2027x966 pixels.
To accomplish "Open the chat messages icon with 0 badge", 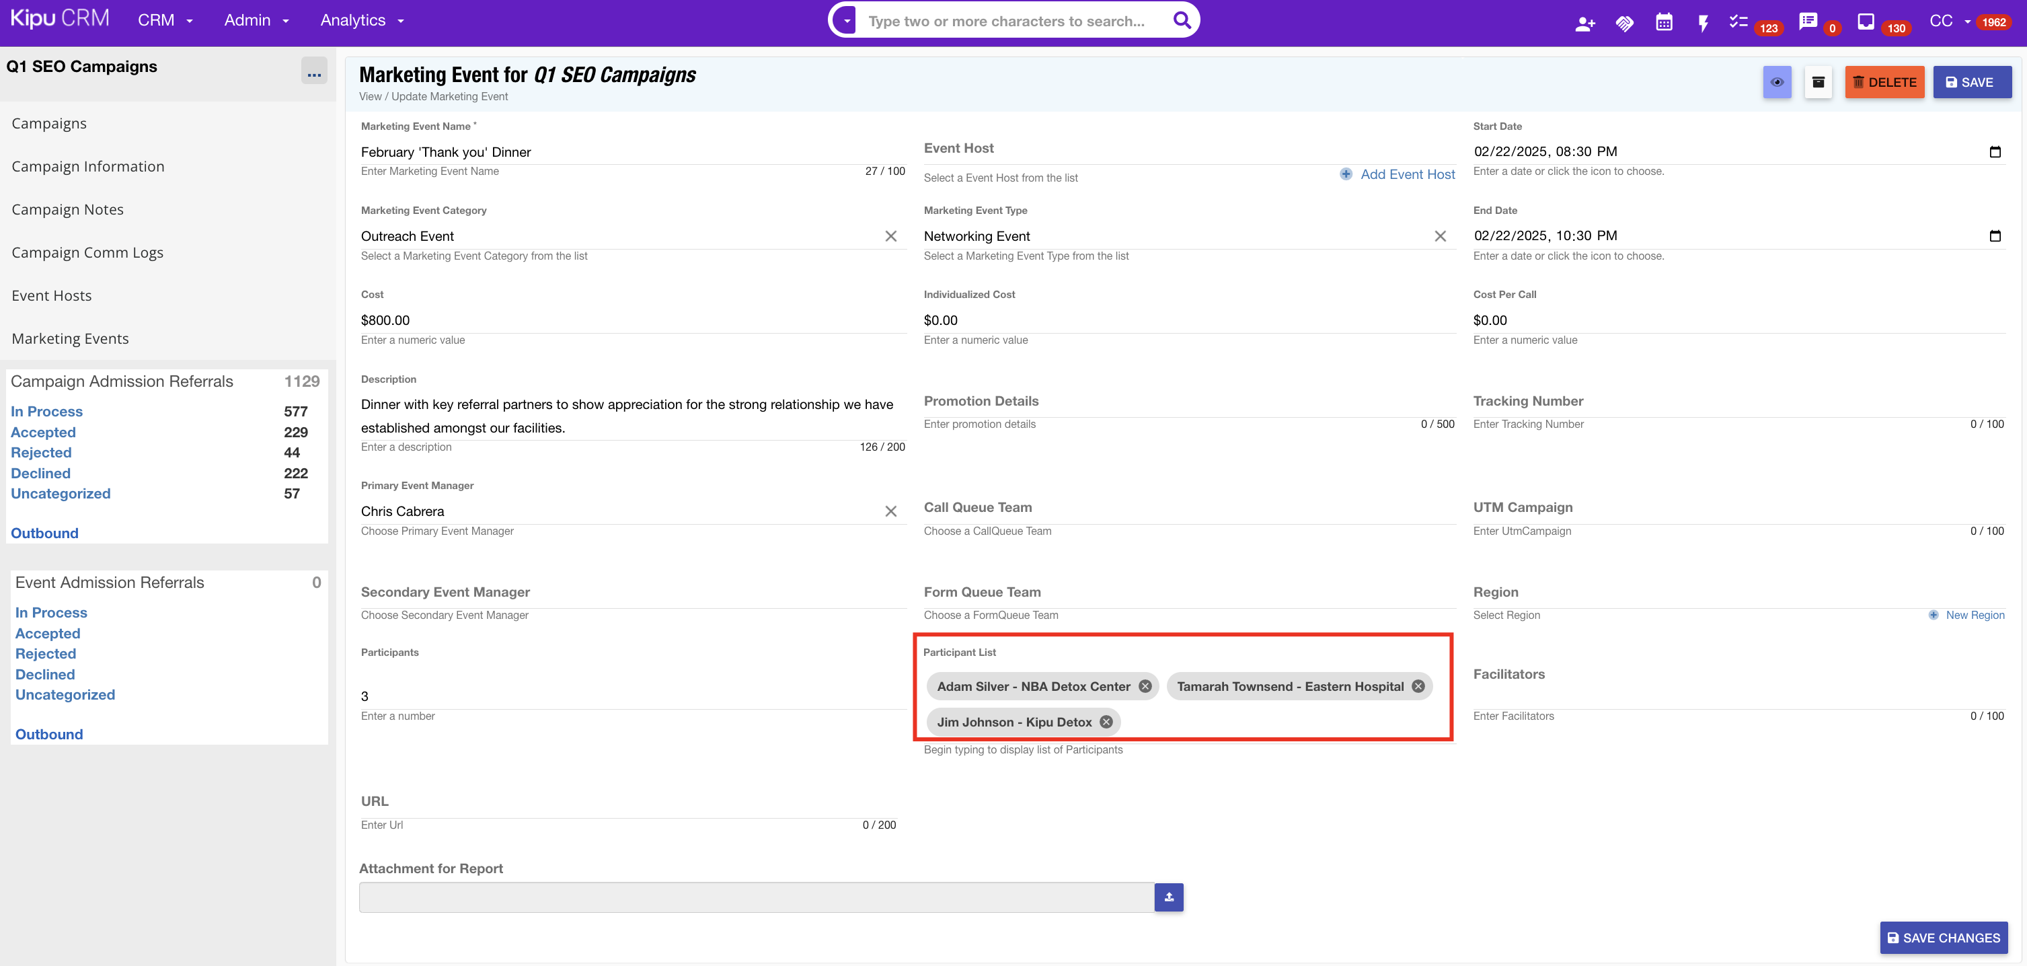I will coord(1808,22).
